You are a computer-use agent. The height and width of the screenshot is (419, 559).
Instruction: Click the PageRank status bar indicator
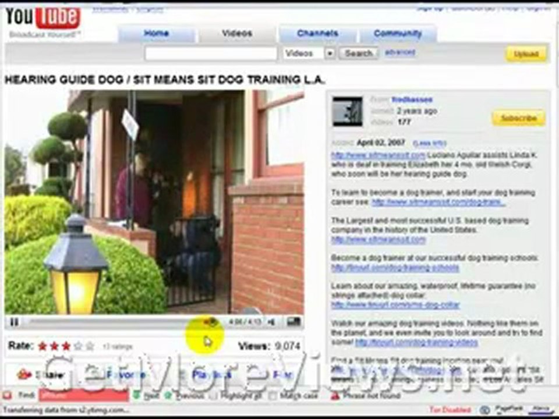(x=509, y=409)
